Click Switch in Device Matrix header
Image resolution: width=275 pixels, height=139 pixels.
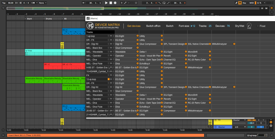click(170, 26)
